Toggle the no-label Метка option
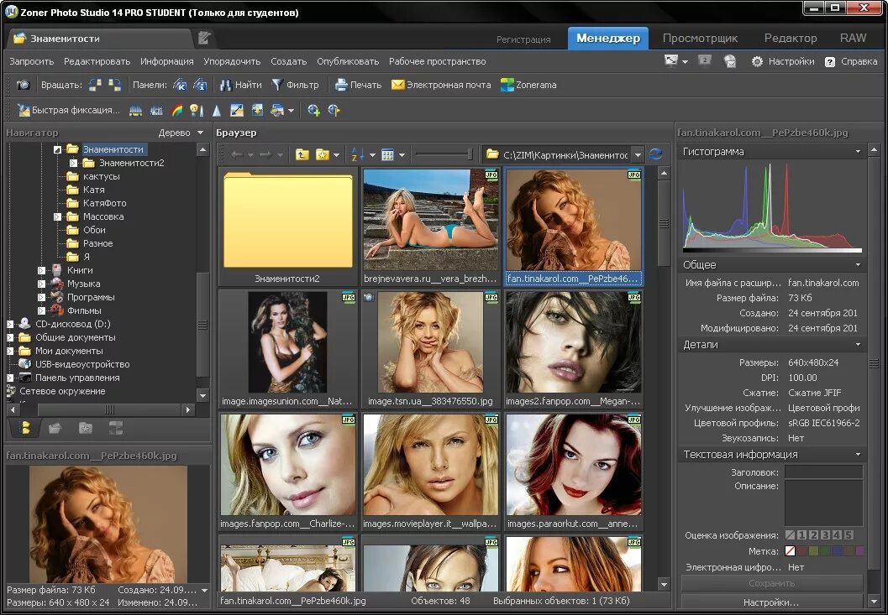Viewport: 888px width, 615px height. [790, 551]
